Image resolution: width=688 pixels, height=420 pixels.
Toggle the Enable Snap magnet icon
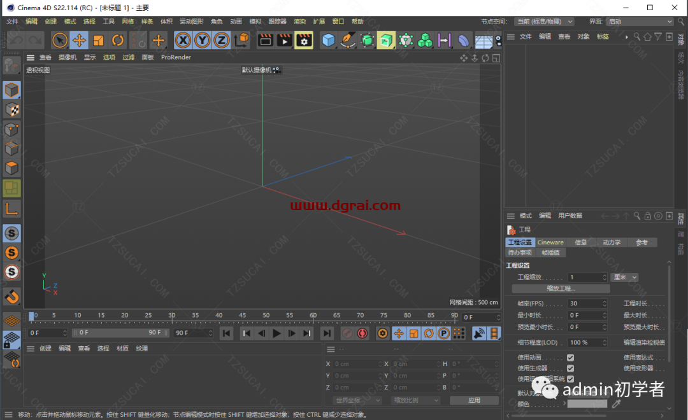click(x=12, y=297)
